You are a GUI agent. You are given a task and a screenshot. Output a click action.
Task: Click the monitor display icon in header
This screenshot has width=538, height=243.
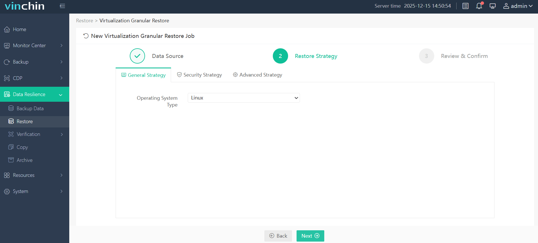click(x=492, y=6)
